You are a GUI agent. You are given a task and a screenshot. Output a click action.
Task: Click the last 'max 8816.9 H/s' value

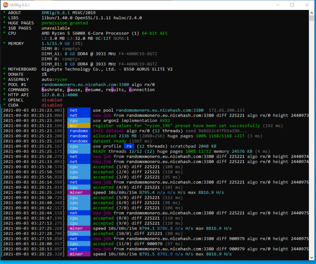pyautogui.click(x=214, y=254)
